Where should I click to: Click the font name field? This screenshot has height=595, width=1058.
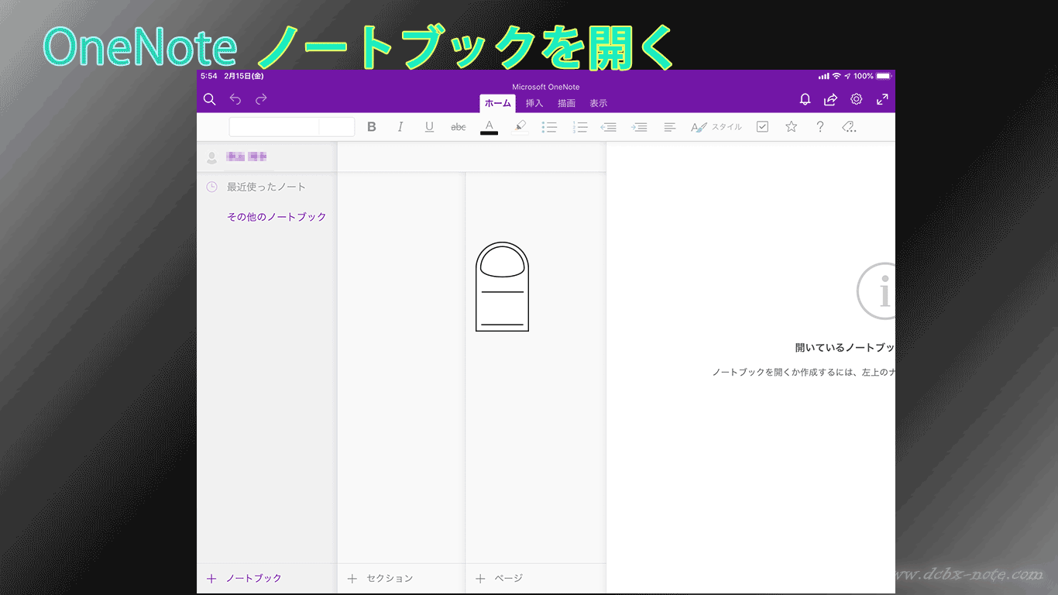point(274,127)
